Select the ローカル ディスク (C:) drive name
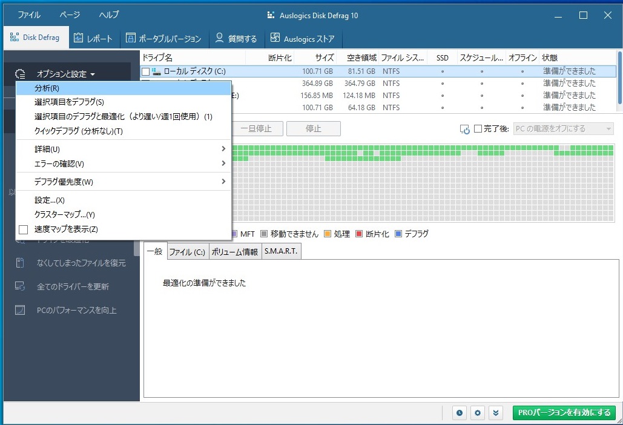Image resolution: width=623 pixels, height=425 pixels. tap(195, 71)
